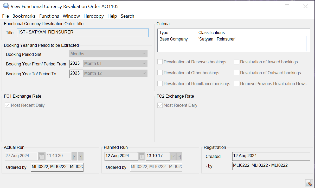Open the Planned Run calendar picker icon
Viewport: 315px width, 188px height.
(x=142, y=156)
